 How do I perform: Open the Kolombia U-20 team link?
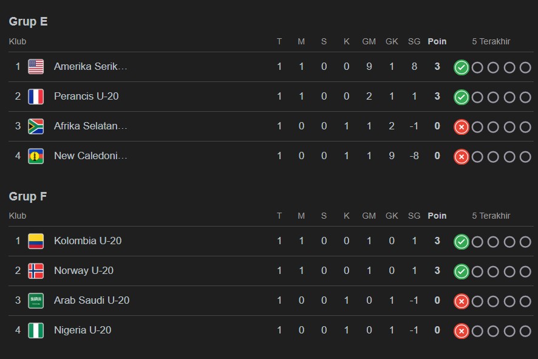(87, 241)
